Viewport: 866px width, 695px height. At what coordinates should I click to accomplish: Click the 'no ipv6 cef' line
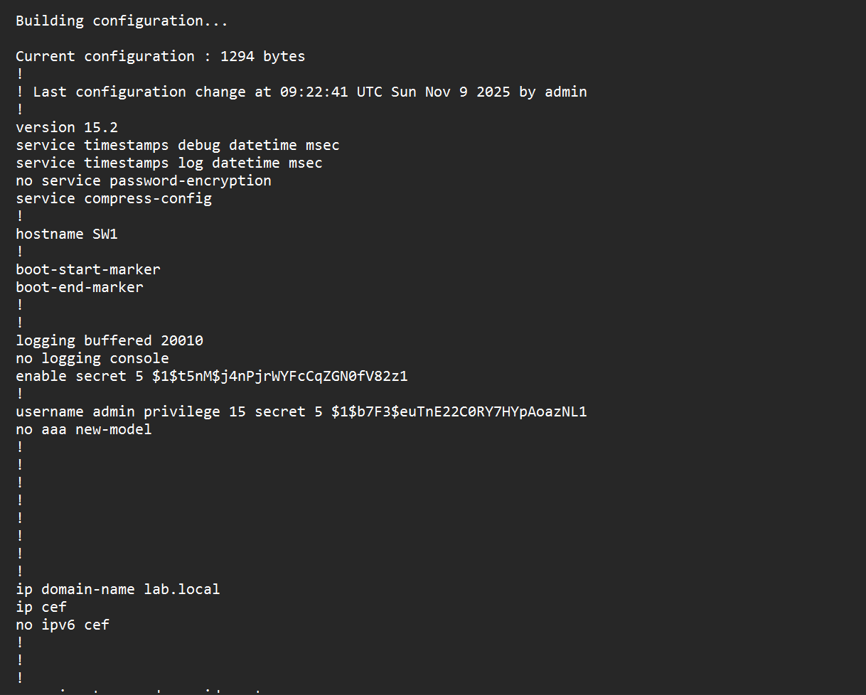(x=63, y=625)
